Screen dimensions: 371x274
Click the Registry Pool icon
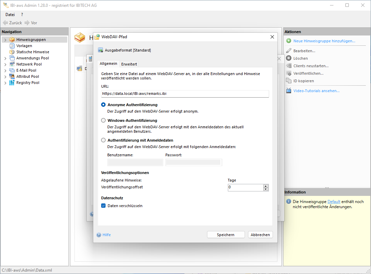pyautogui.click(x=12, y=83)
